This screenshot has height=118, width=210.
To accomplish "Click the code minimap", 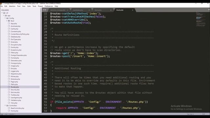I will pos(201,19).
